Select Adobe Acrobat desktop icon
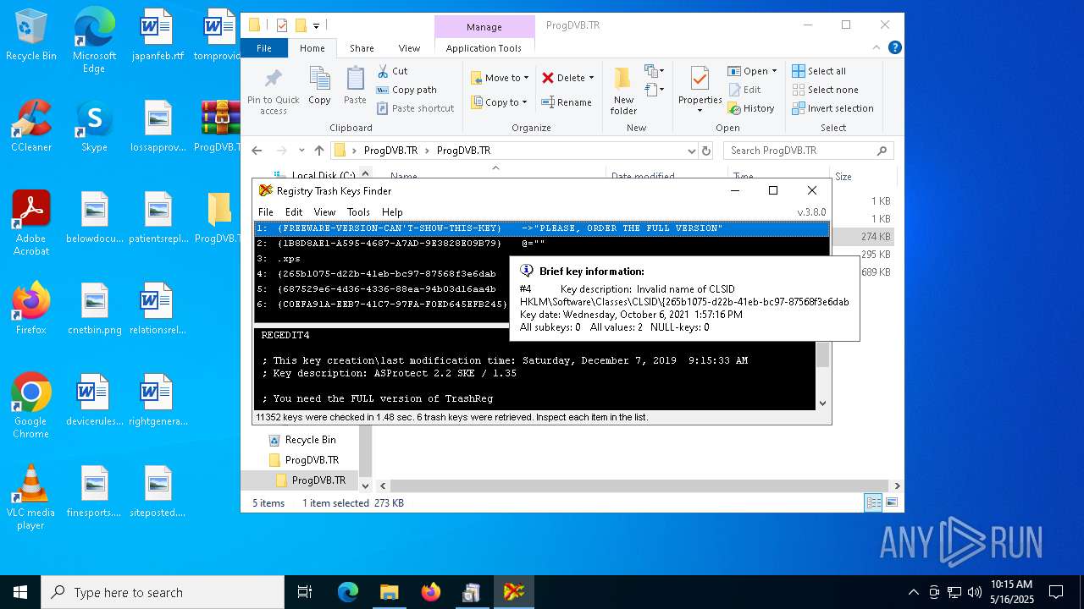 click(31, 223)
